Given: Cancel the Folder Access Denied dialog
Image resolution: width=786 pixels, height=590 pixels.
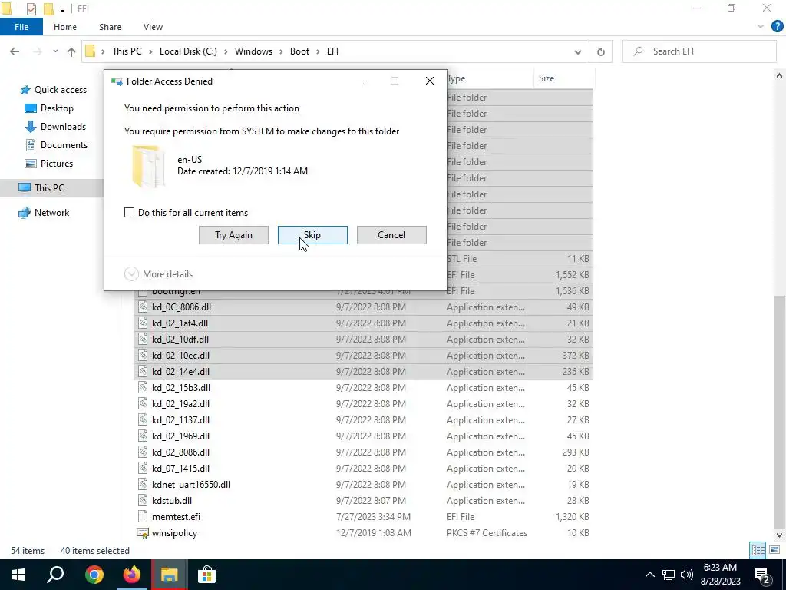Looking at the screenshot, I should click(391, 235).
